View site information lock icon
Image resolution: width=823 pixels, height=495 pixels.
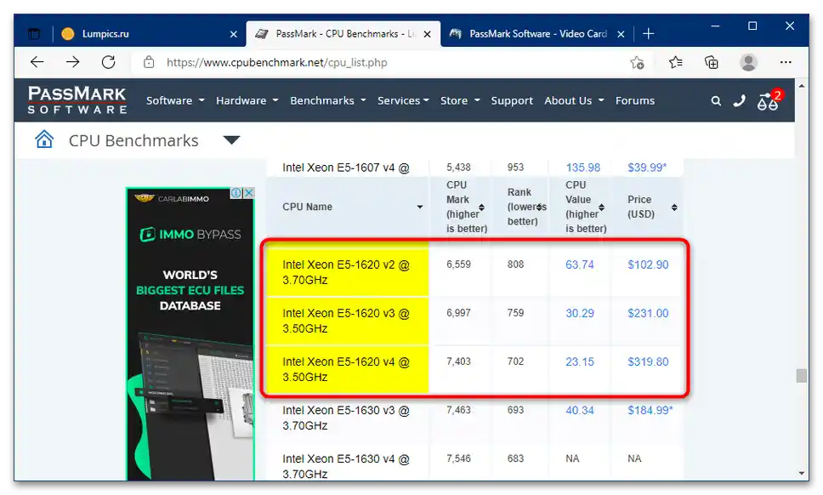pyautogui.click(x=149, y=62)
